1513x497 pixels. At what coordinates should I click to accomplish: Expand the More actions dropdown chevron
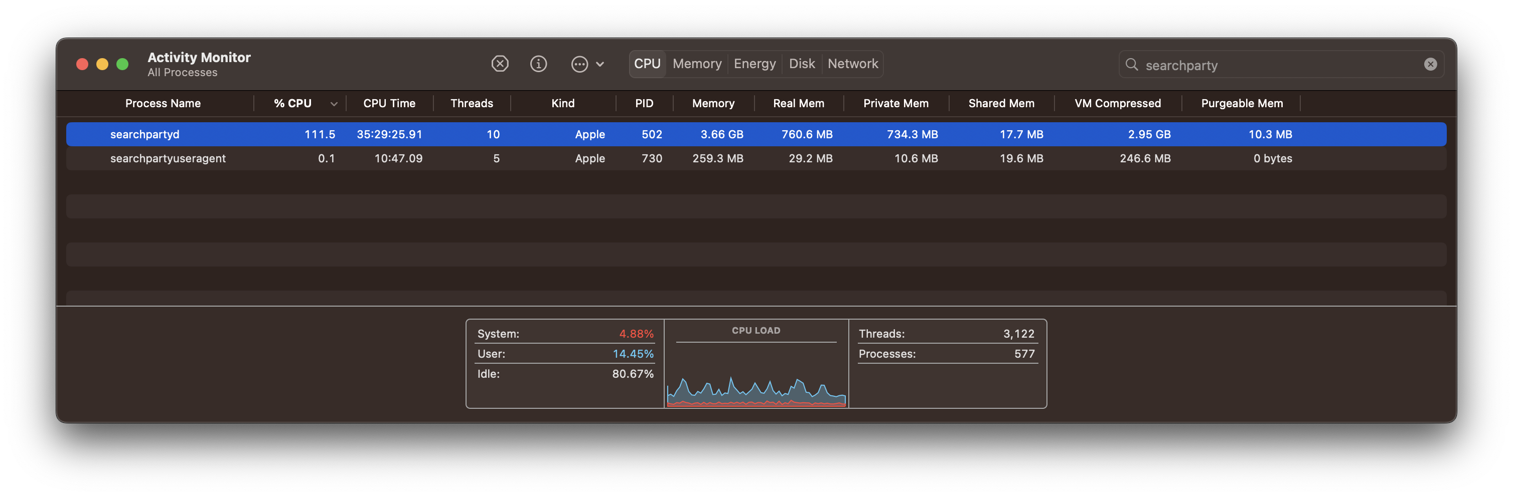tap(599, 64)
